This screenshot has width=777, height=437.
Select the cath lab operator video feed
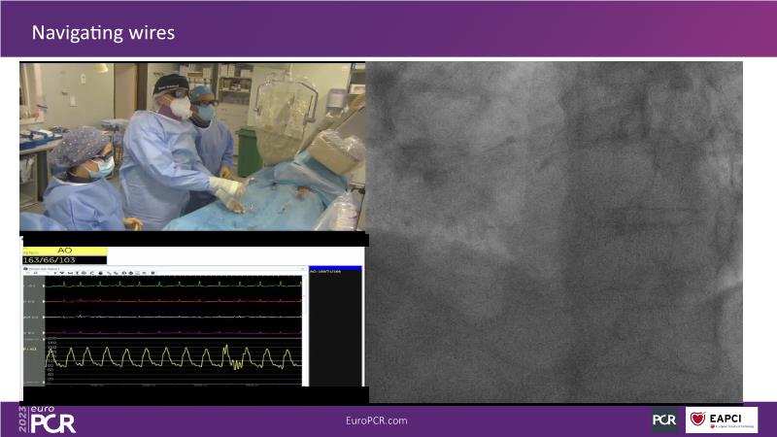point(192,146)
